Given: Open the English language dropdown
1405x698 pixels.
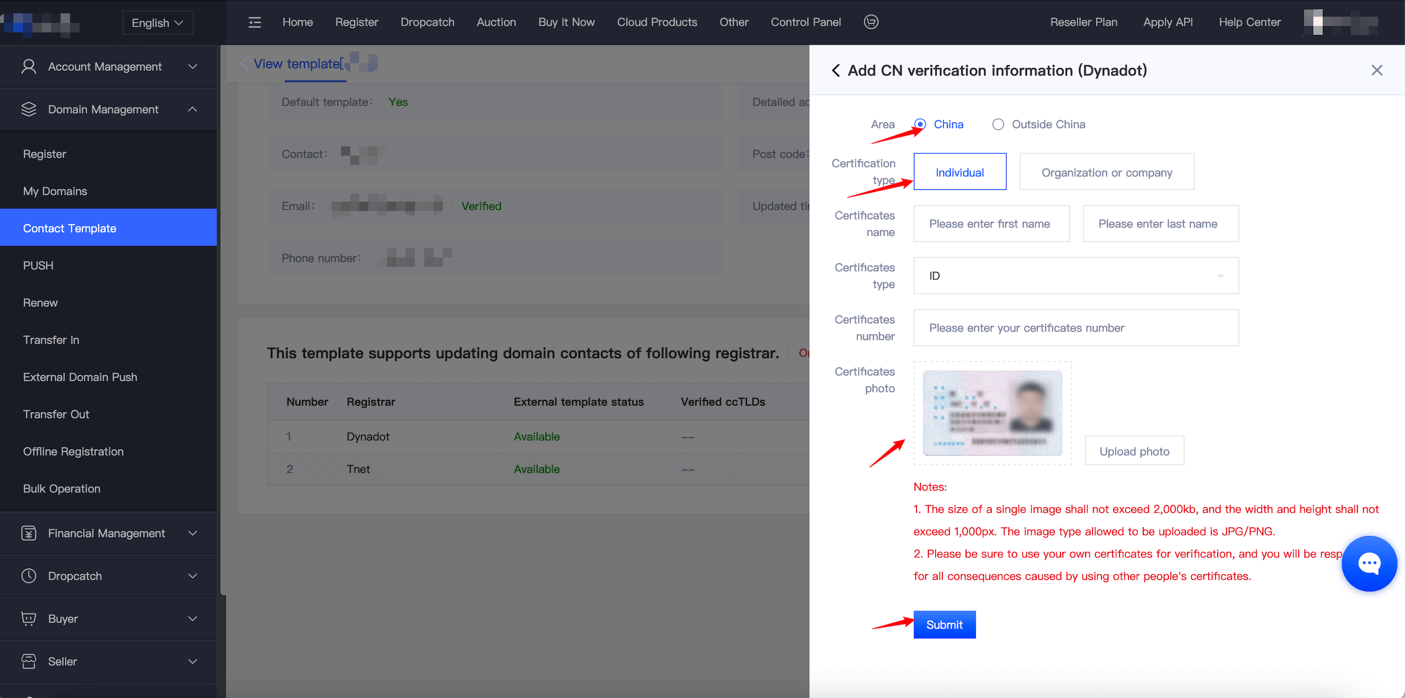Looking at the screenshot, I should tap(158, 23).
